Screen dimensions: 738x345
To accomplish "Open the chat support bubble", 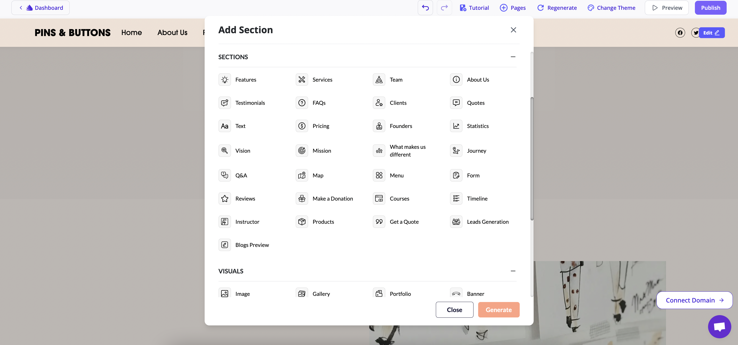I will [719, 326].
